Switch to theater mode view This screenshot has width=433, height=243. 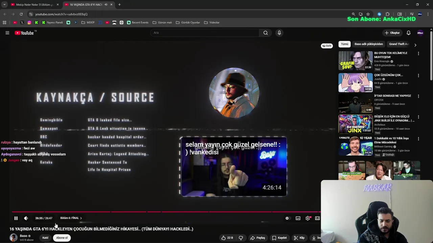[317, 218]
